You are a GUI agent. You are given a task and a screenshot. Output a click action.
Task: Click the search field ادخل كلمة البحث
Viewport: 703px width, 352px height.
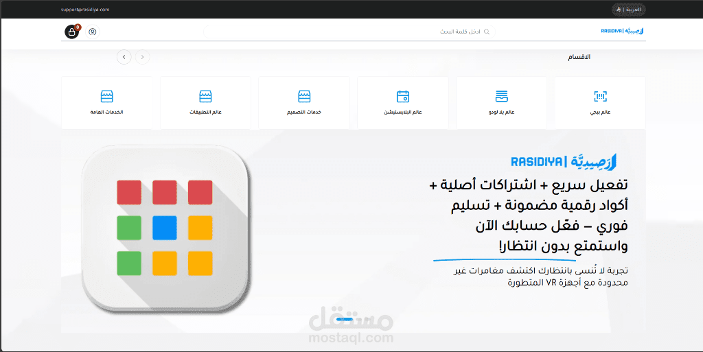(349, 32)
